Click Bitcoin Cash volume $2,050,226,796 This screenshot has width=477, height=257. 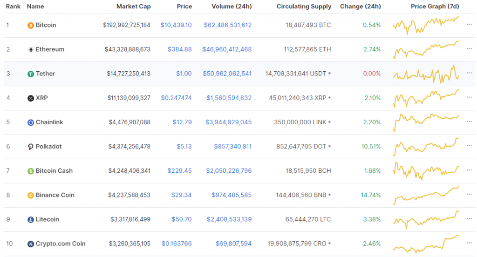(229, 171)
